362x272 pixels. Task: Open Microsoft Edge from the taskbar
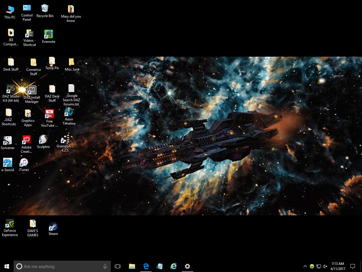tap(146, 266)
